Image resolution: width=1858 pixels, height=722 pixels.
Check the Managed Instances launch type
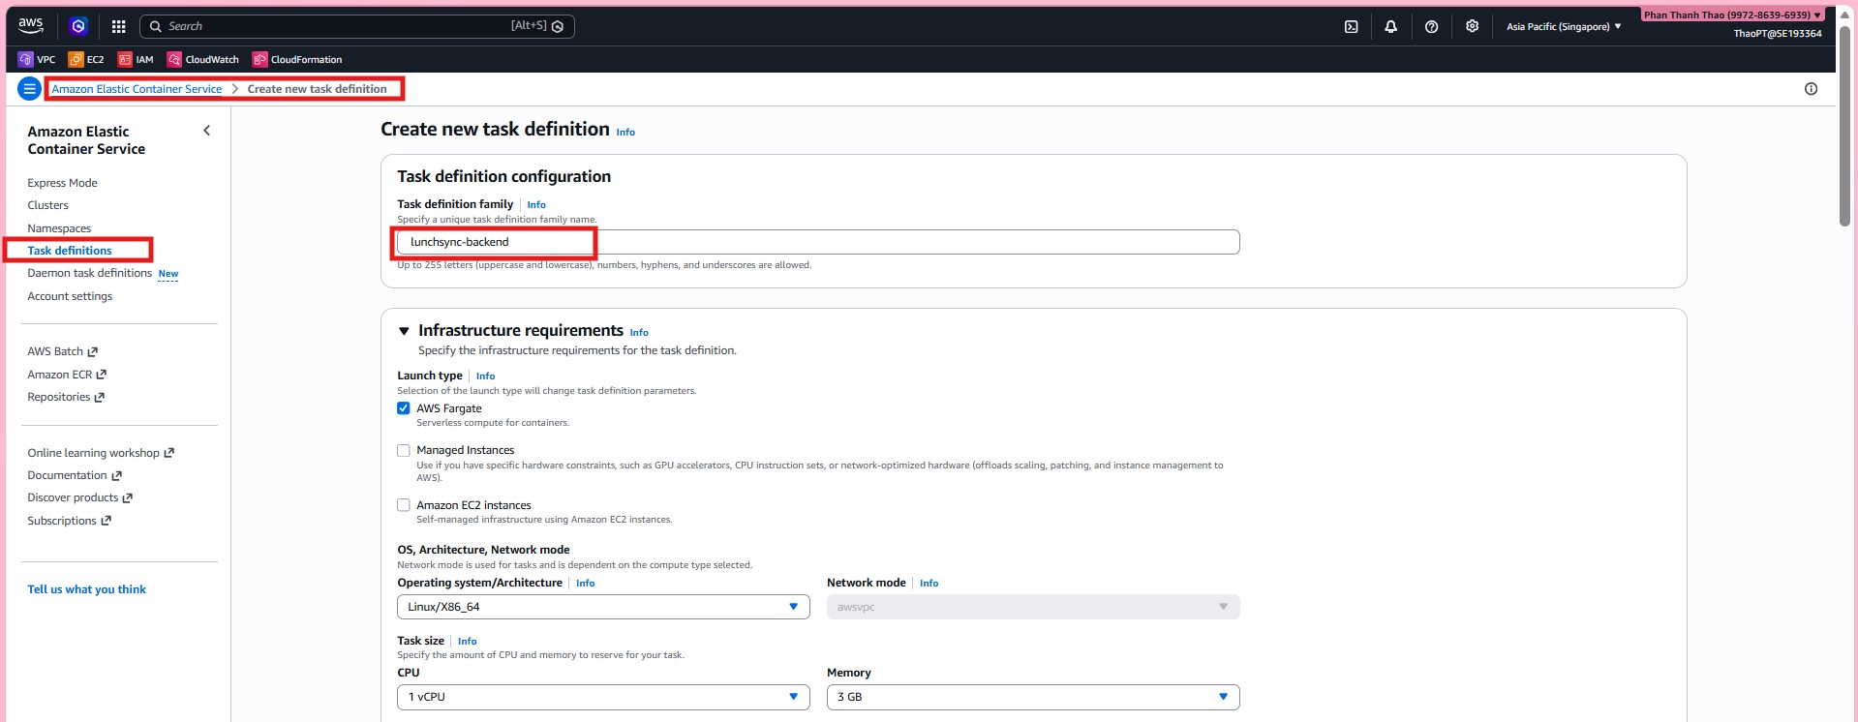point(404,450)
